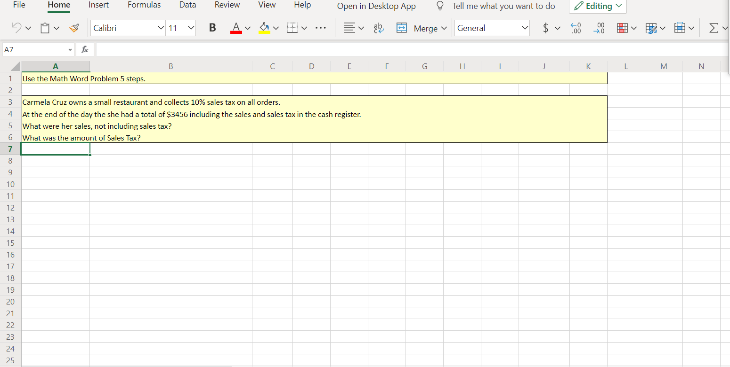Select the Conditional Formatting icon

(623, 28)
